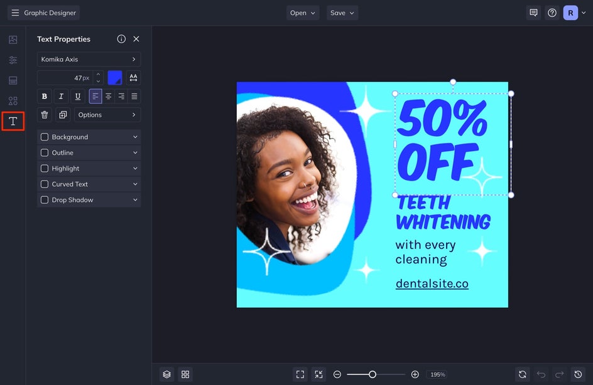Enable the Outline checkbox
Viewport: 593px width, 385px height.
pos(45,153)
